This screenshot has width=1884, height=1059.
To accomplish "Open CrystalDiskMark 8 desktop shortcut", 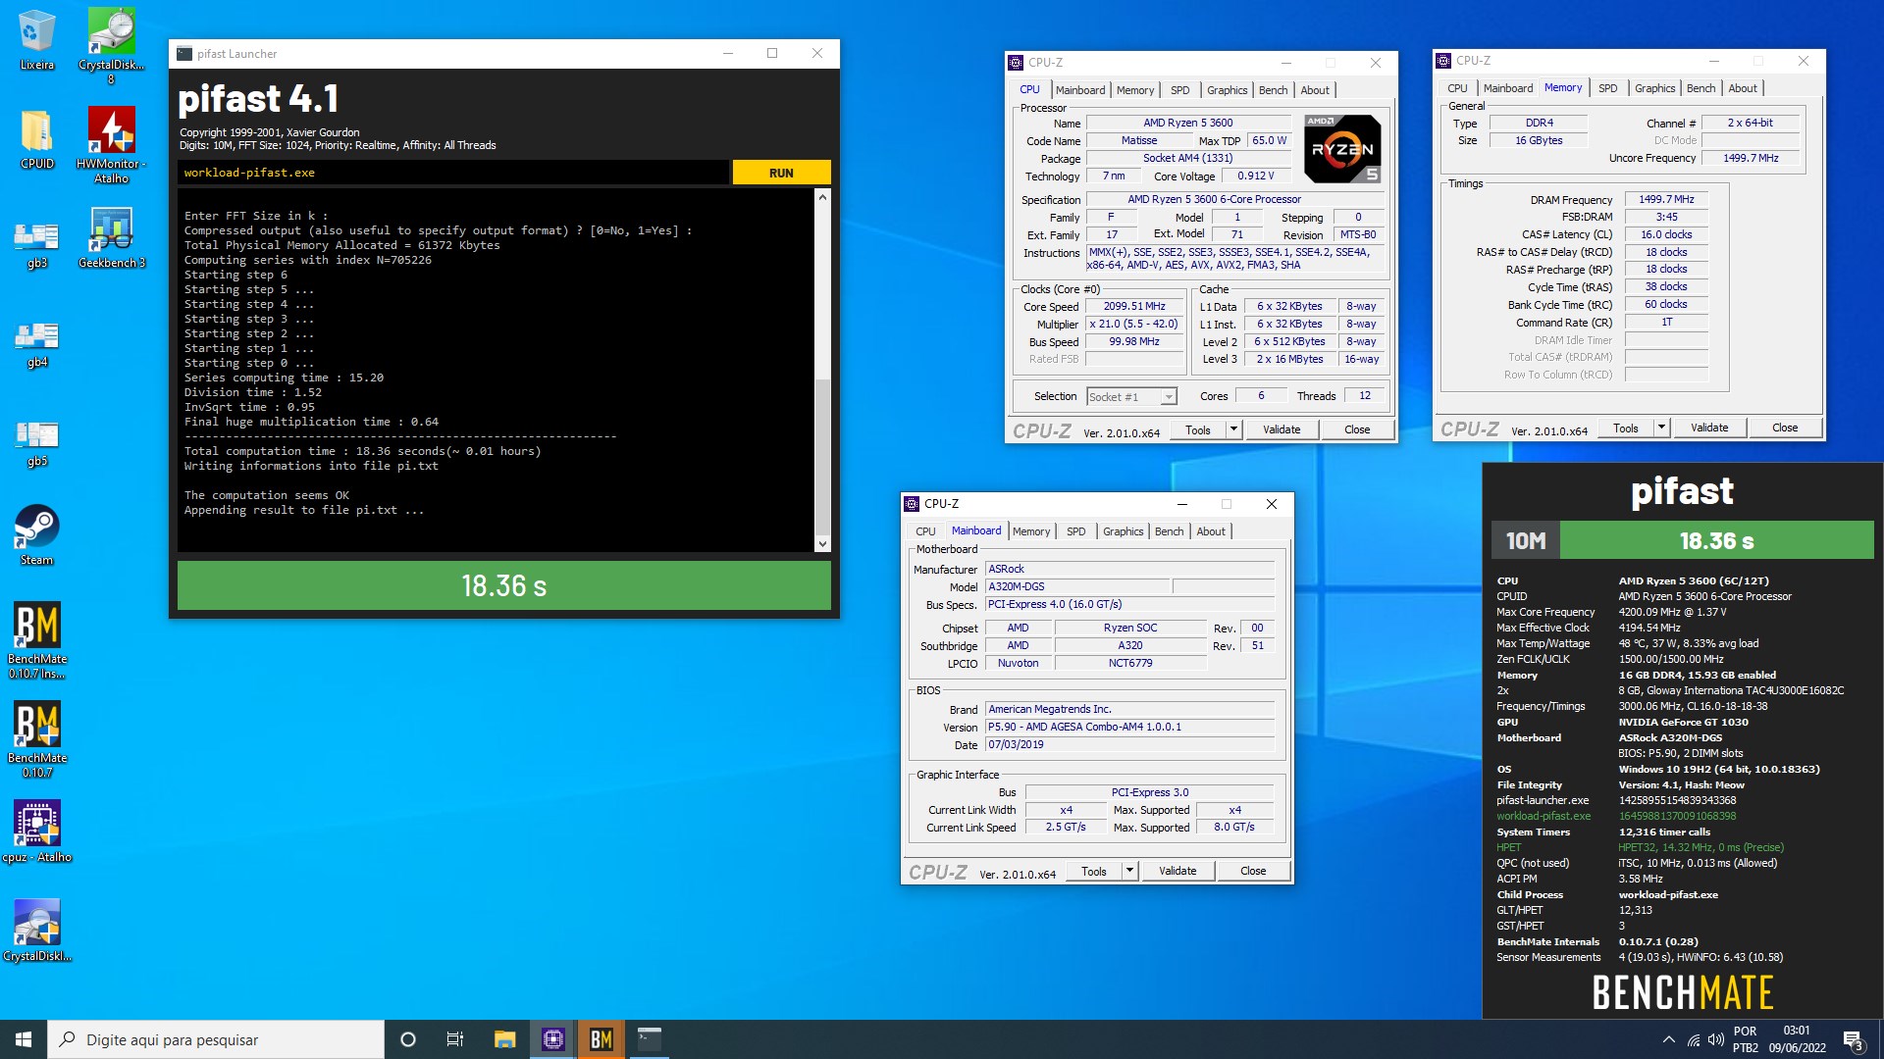I will click(x=111, y=44).
